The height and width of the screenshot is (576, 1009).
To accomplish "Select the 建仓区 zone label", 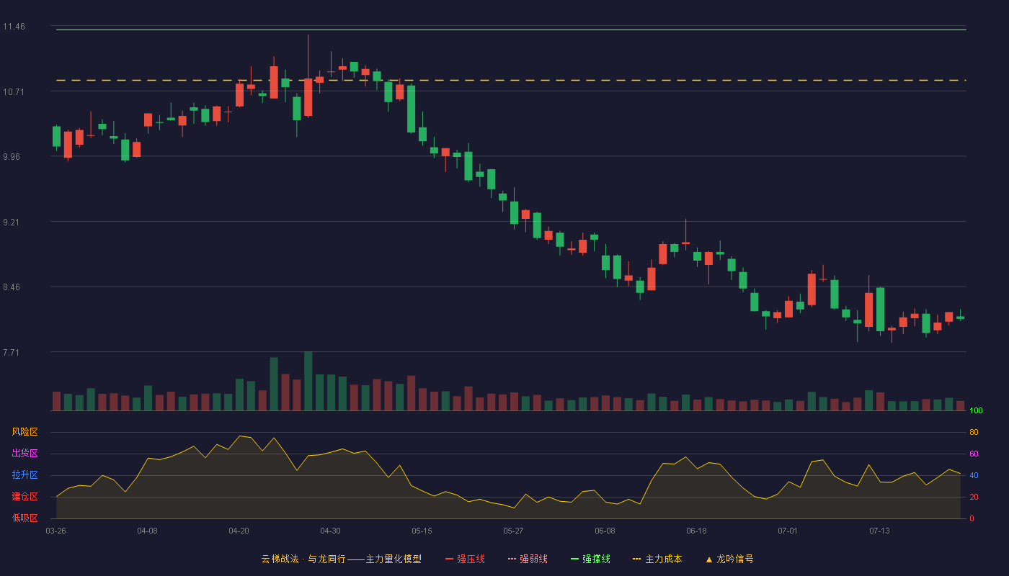I will (x=25, y=497).
